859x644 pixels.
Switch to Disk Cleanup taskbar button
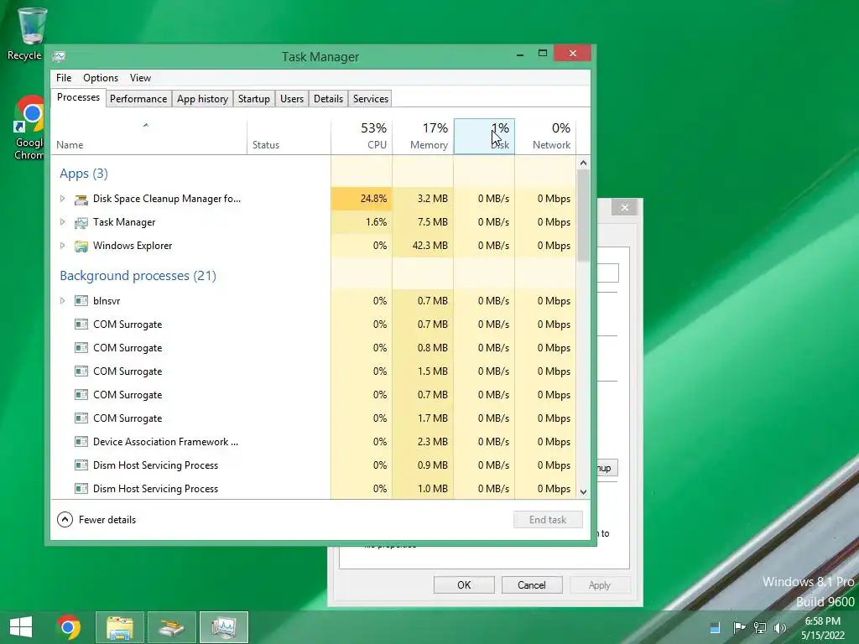coord(172,627)
